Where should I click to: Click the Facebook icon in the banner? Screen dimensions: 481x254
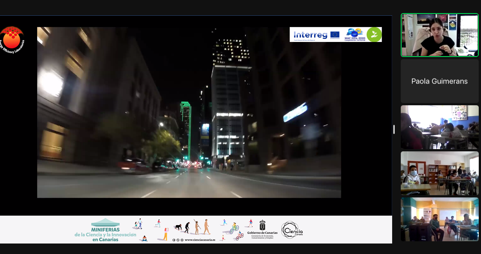coord(174,240)
